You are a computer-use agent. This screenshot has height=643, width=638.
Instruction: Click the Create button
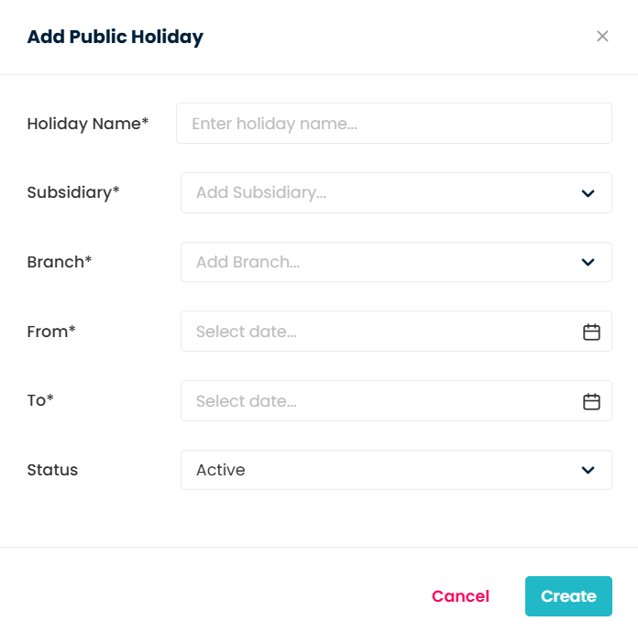pyautogui.click(x=568, y=596)
